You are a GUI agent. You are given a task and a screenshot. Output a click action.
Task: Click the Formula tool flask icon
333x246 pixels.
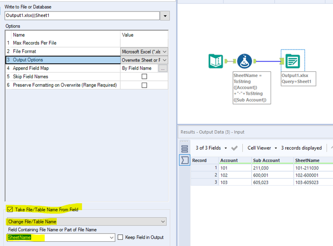tap(244, 61)
